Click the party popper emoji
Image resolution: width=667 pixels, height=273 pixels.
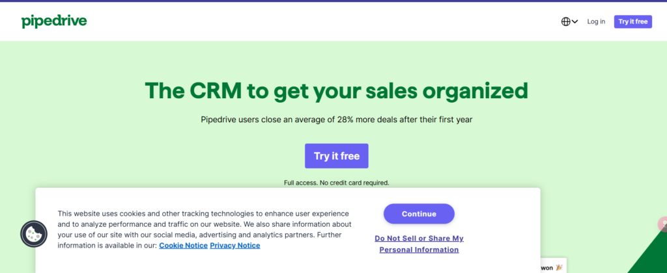(x=559, y=267)
